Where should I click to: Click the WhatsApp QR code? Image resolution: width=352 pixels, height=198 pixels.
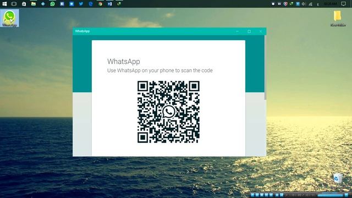point(168,112)
